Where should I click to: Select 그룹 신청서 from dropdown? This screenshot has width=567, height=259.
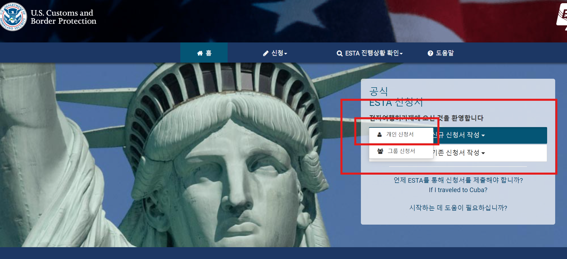click(x=401, y=151)
